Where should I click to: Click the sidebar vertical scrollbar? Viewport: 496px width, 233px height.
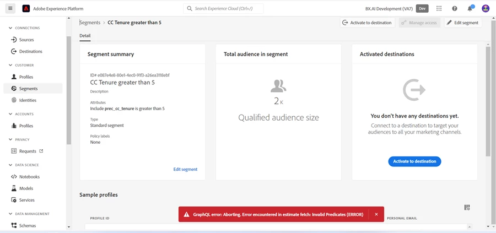[69, 90]
